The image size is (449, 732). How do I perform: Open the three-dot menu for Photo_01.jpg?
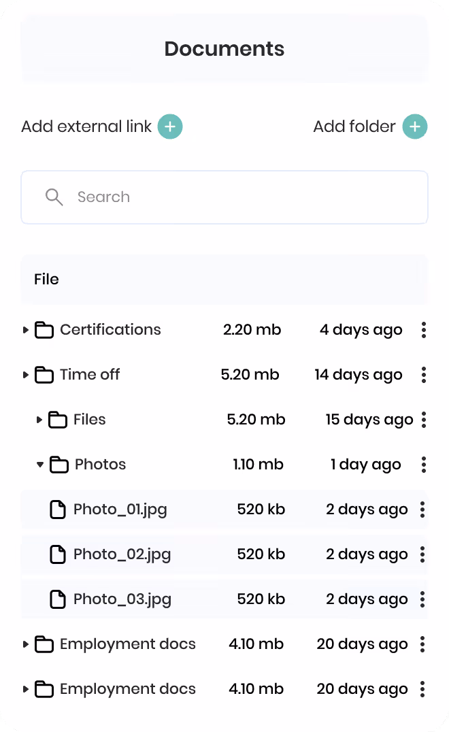coord(422,510)
